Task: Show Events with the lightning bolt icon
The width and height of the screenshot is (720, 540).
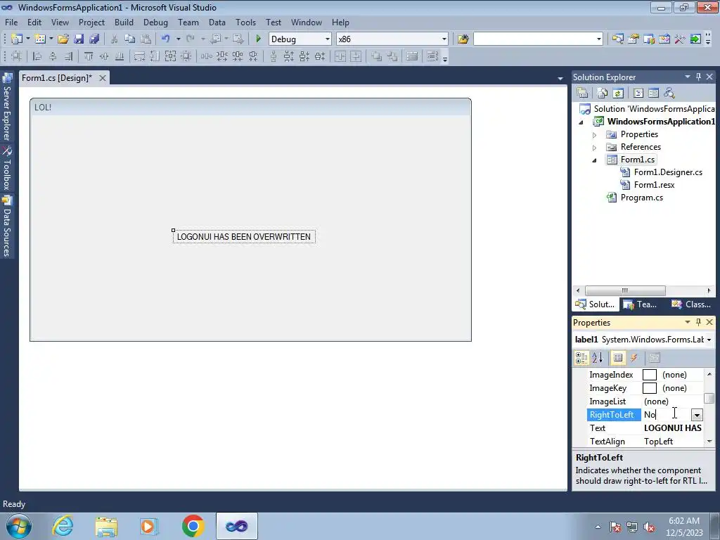Action: point(634,358)
